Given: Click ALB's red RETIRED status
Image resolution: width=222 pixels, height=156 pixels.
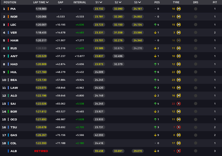Looking at the screenshot, I should tap(41, 151).
